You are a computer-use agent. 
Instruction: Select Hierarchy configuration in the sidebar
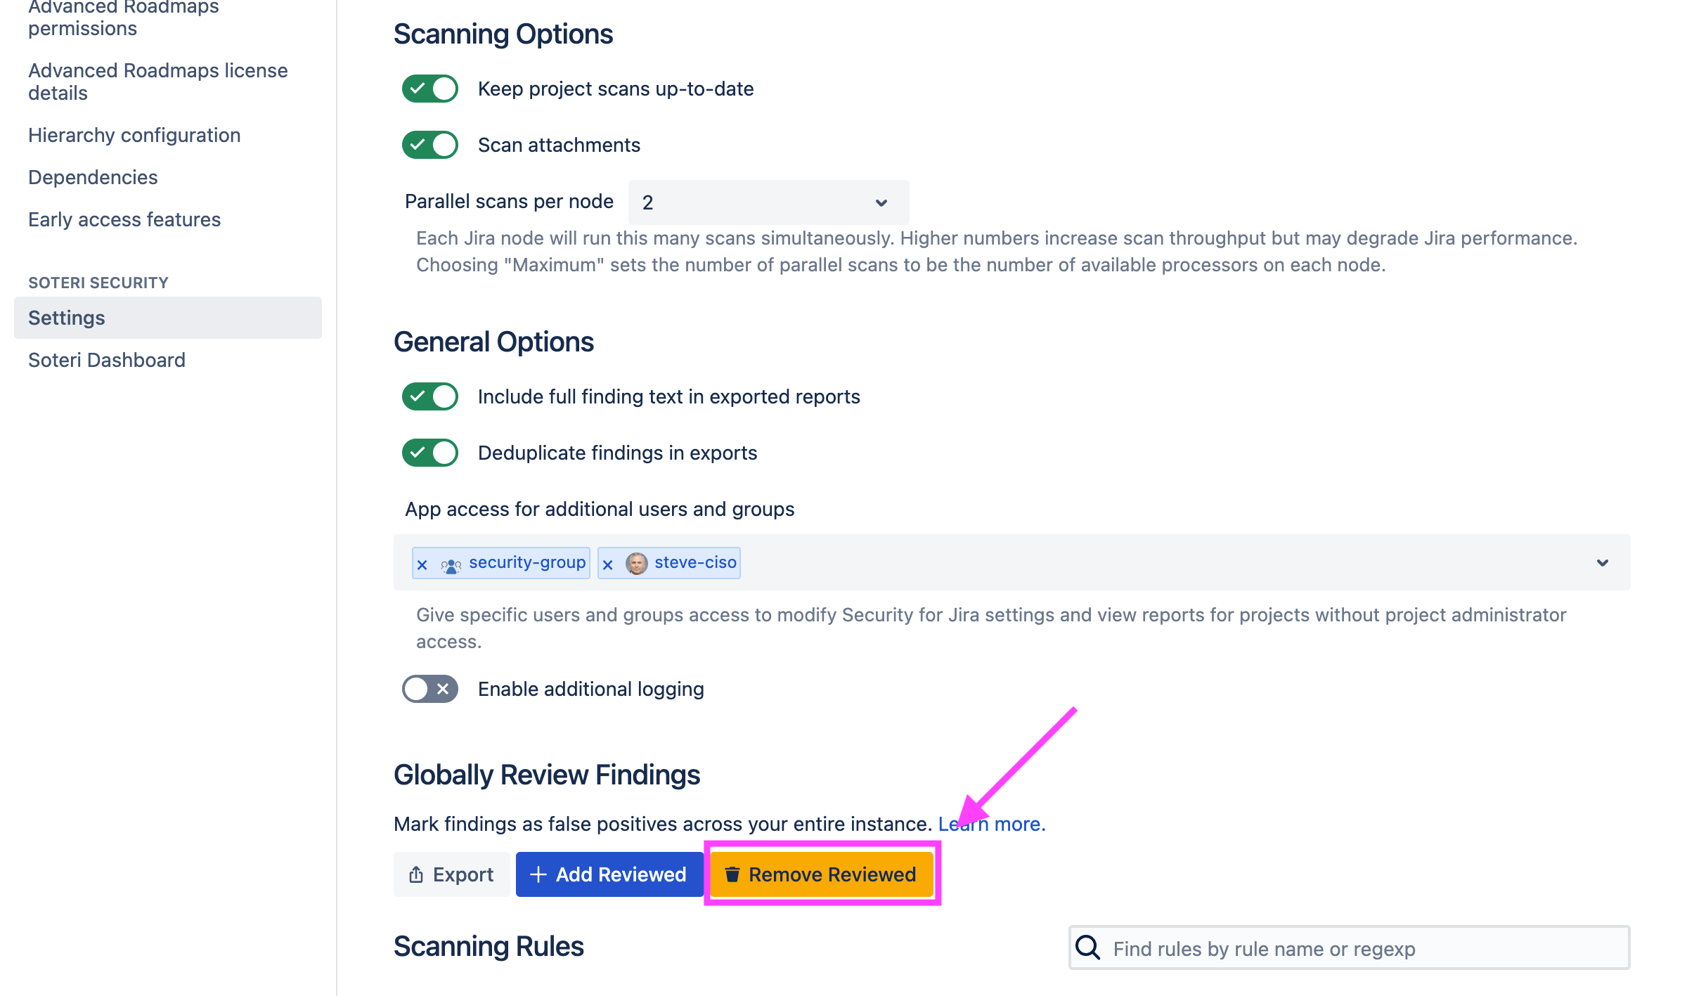[134, 134]
